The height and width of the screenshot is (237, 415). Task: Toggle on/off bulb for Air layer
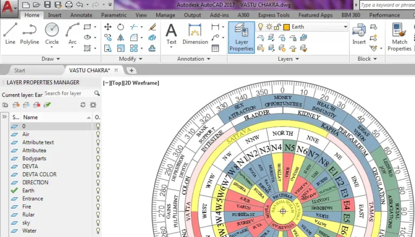click(98, 134)
